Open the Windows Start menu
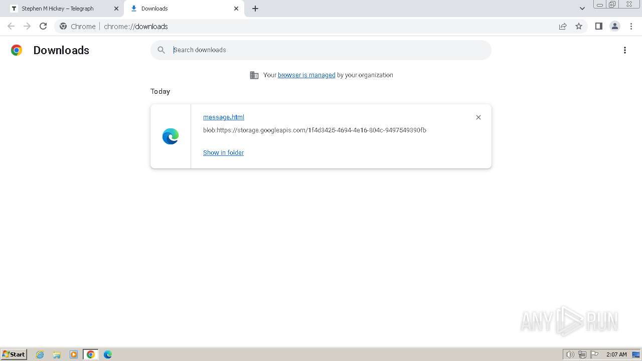 point(14,354)
